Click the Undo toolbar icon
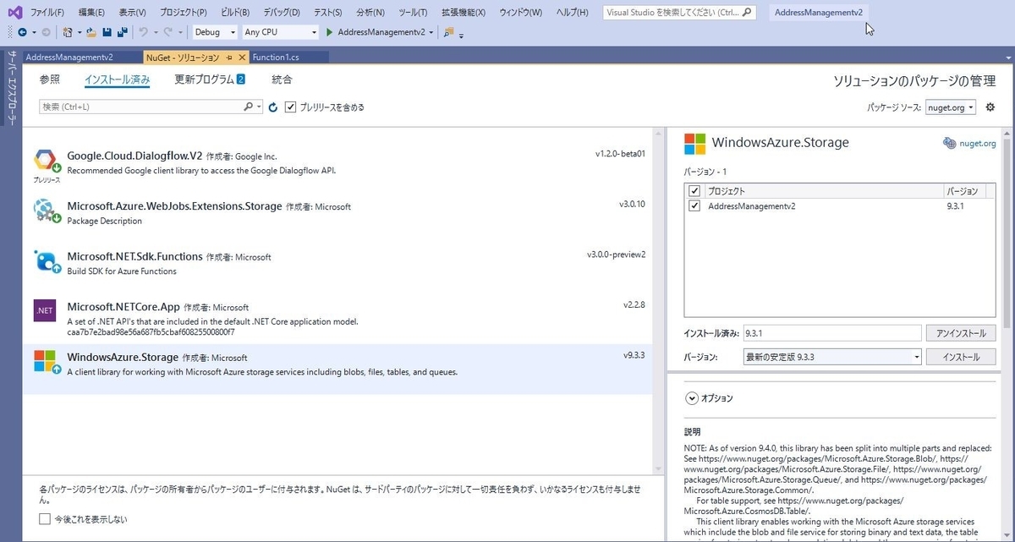This screenshot has width=1015, height=542. (x=144, y=31)
